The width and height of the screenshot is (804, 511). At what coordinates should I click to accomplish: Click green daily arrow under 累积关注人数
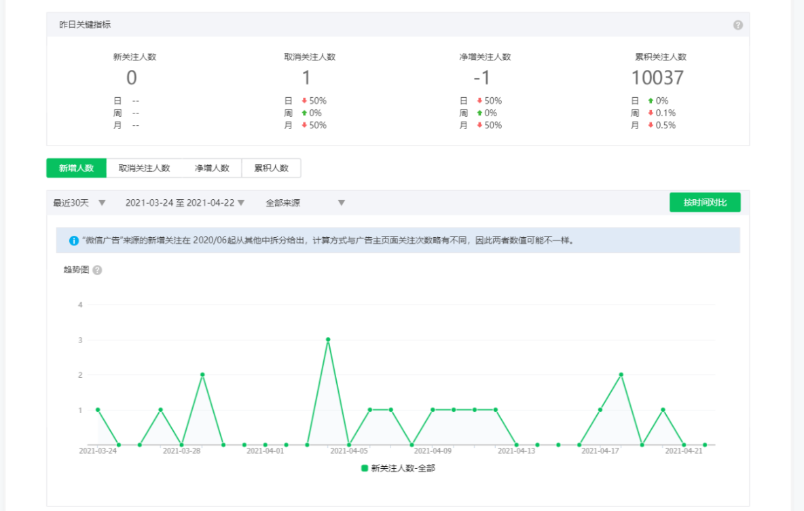click(x=651, y=101)
